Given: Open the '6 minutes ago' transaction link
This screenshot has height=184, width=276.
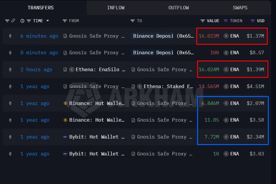Looking at the screenshot, I should pos(39,36).
